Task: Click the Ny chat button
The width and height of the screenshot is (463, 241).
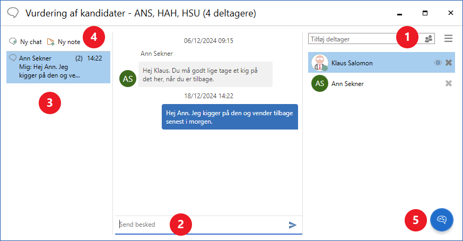Action: click(x=25, y=41)
